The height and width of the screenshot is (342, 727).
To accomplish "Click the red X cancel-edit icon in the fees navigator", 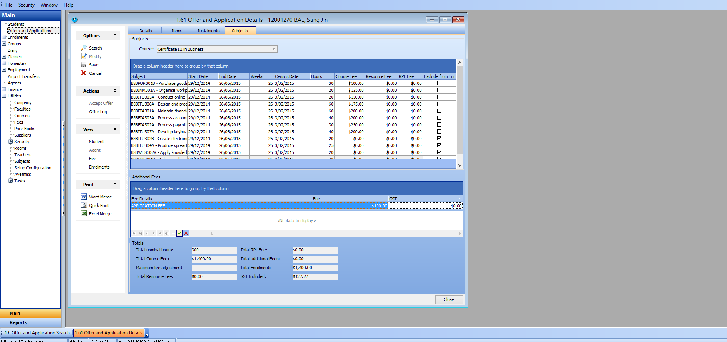I will pyautogui.click(x=186, y=233).
